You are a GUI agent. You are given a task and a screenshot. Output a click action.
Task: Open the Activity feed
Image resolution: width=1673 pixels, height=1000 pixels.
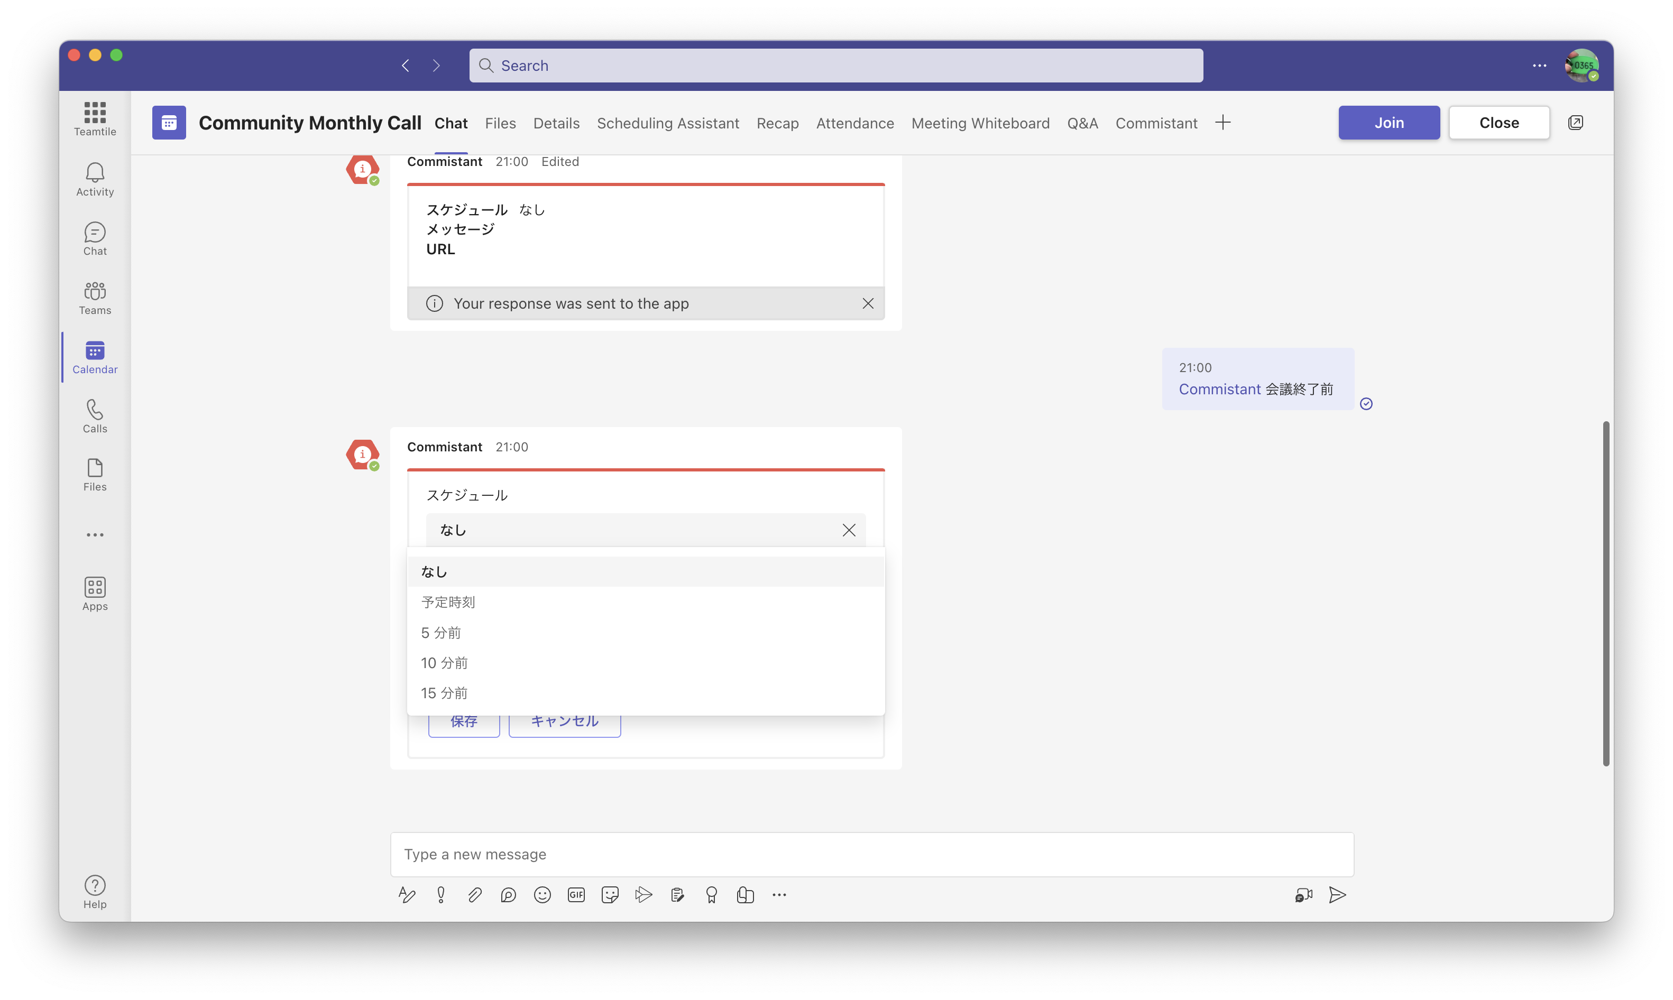coord(95,179)
